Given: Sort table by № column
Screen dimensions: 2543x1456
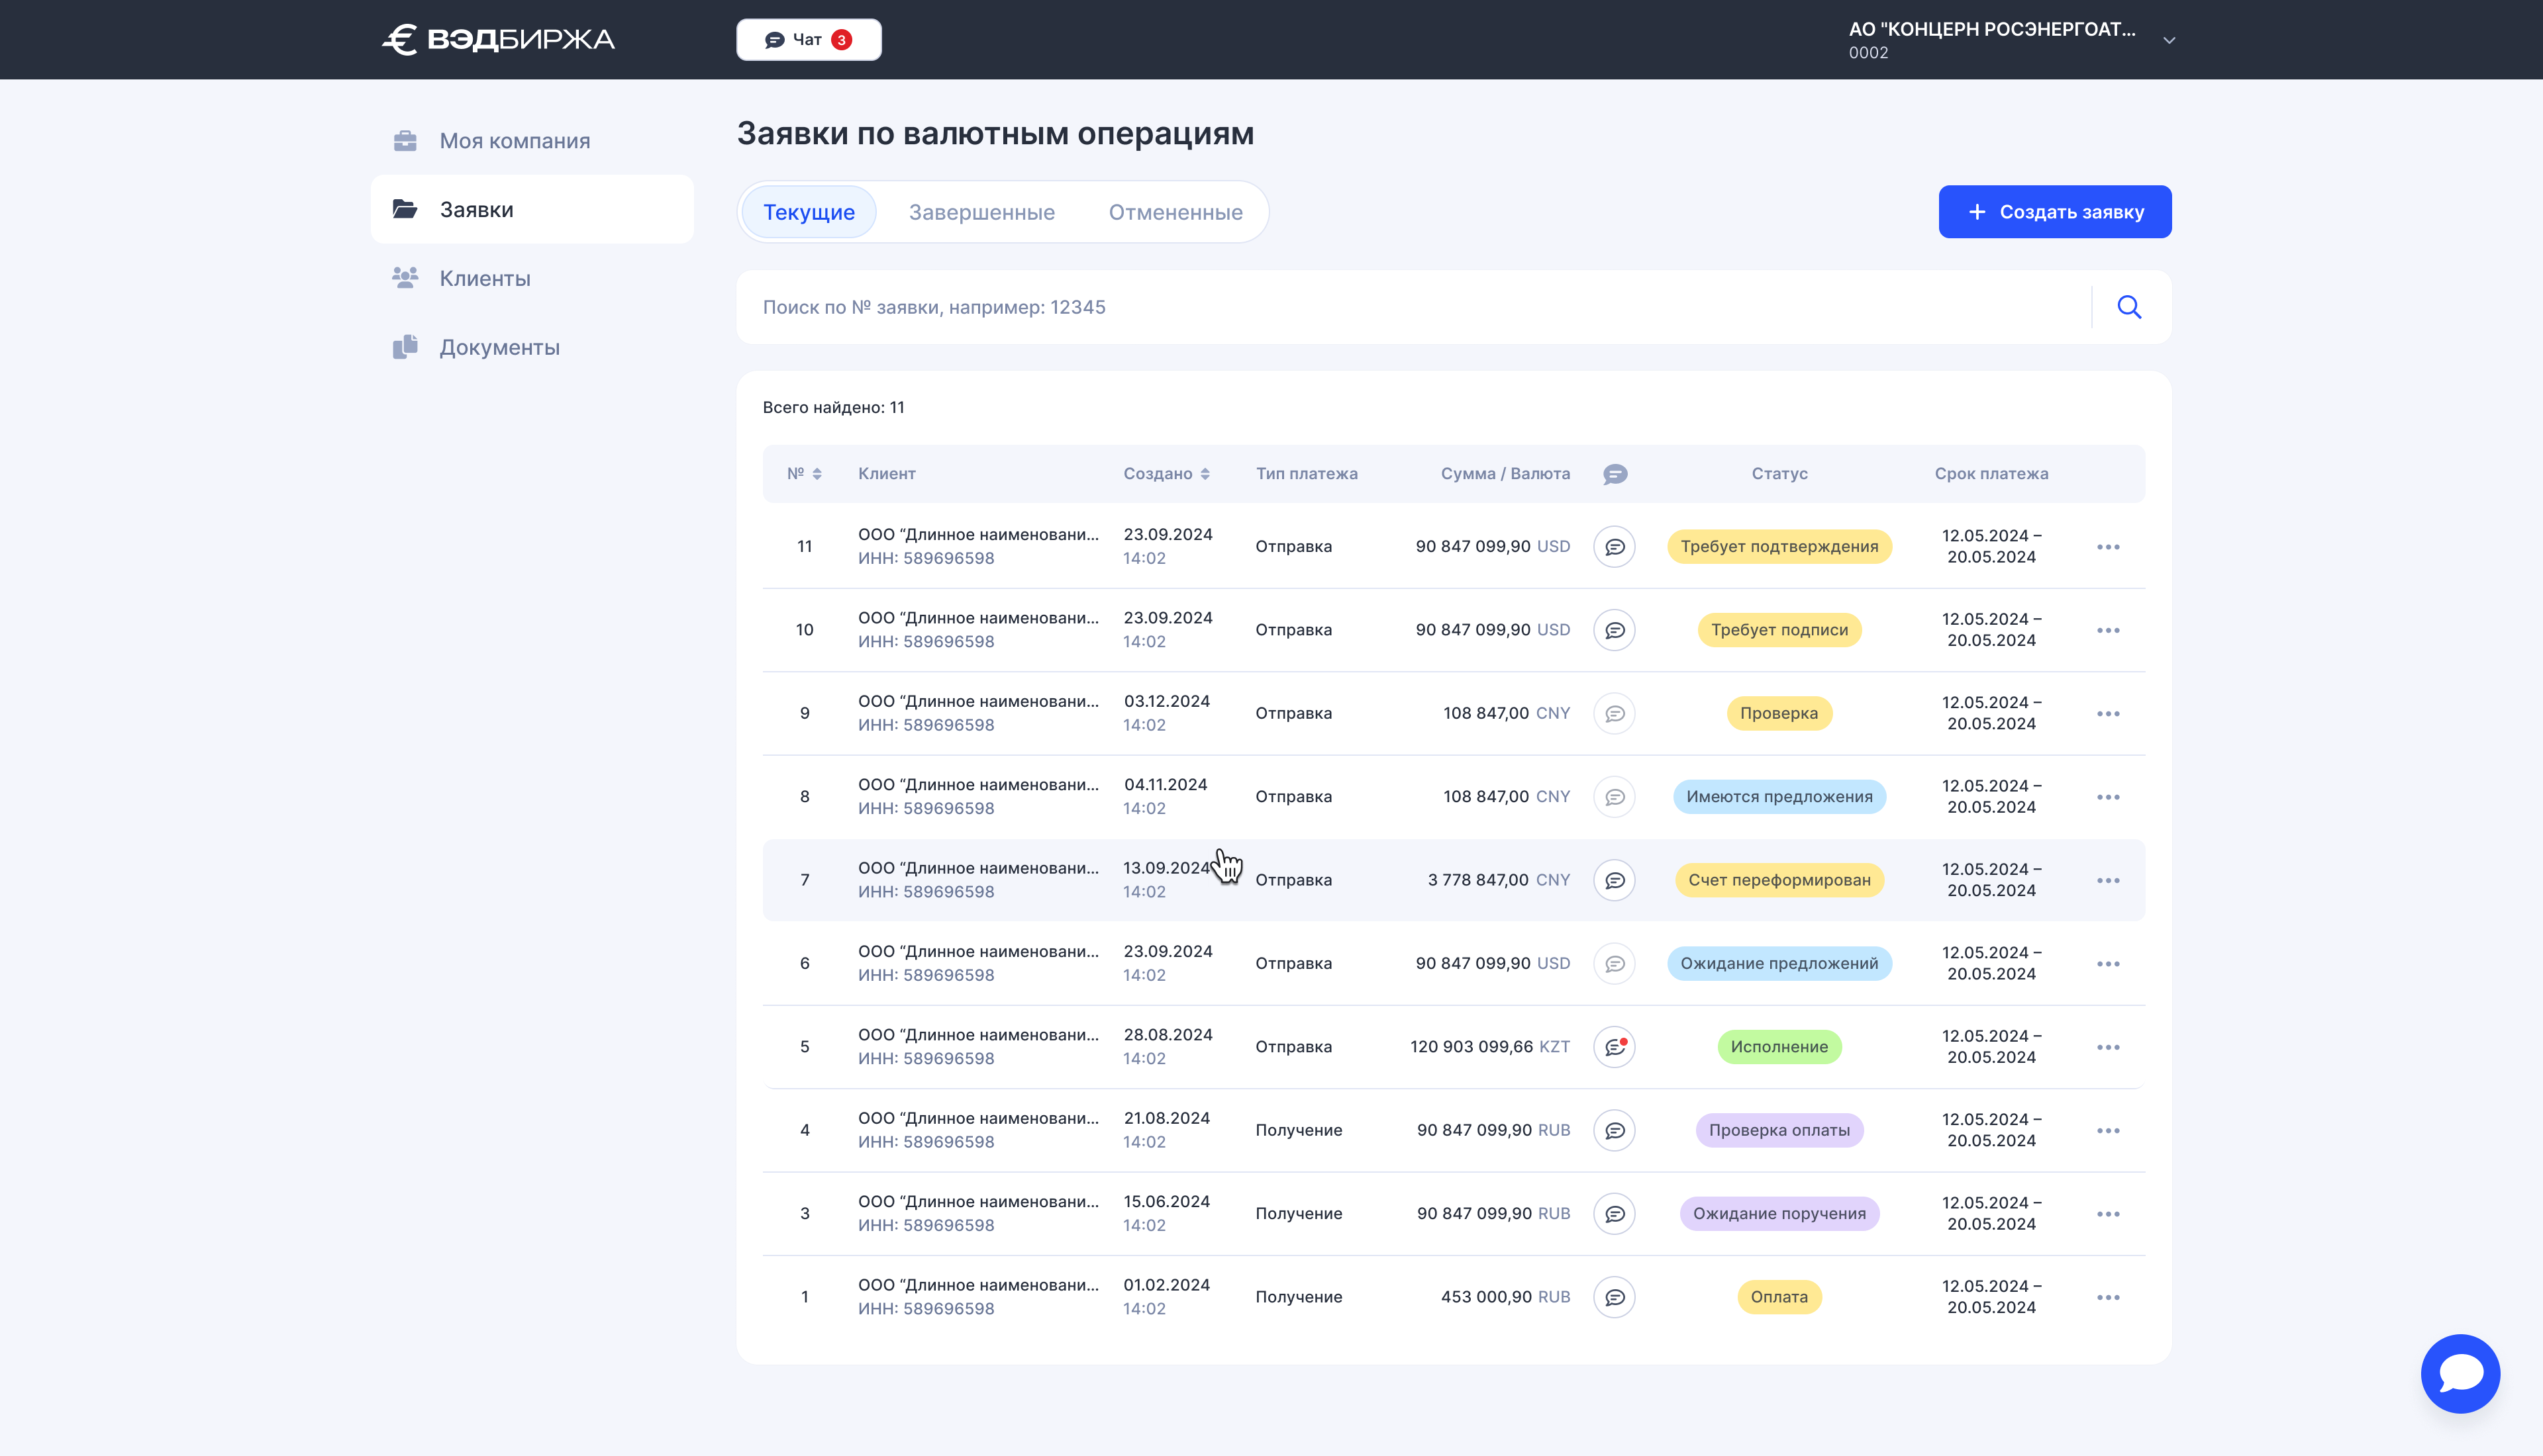Looking at the screenshot, I should point(805,474).
